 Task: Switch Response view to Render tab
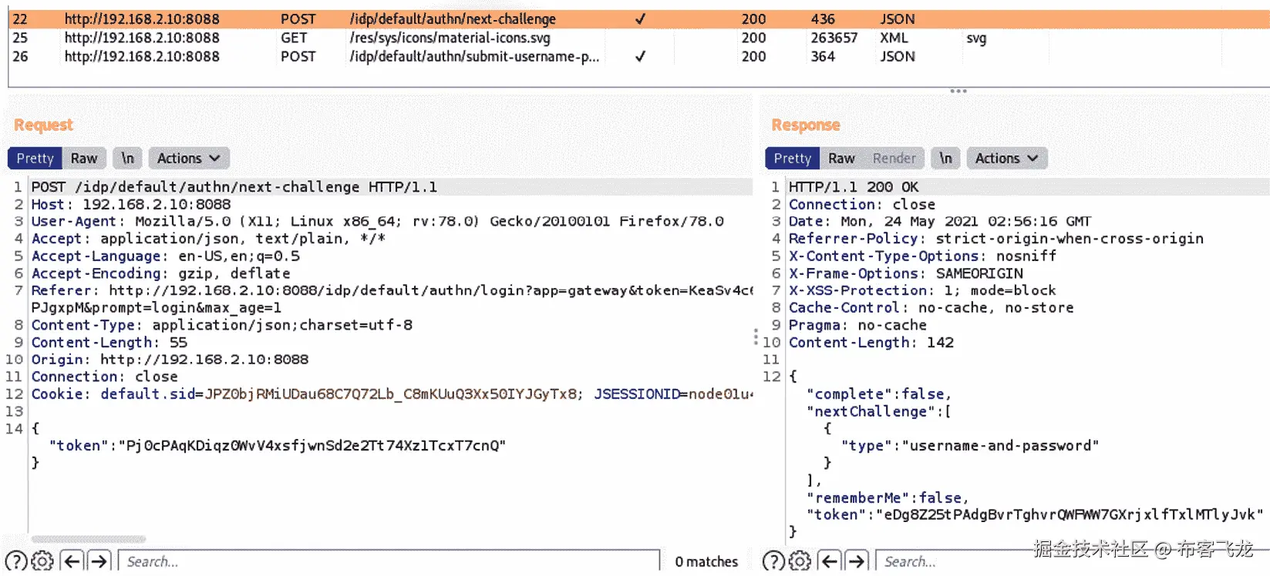(x=894, y=158)
